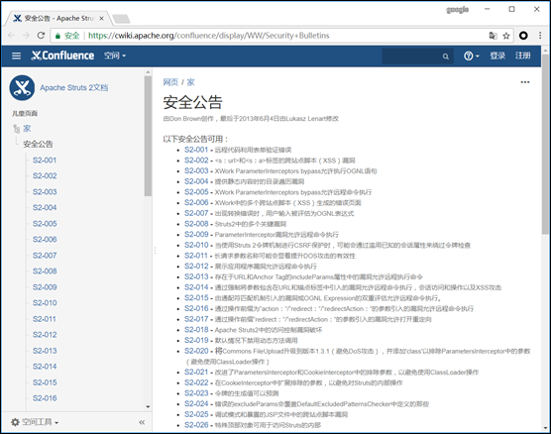Open S2-013 bulletin link in main list
The width and height of the screenshot is (551, 434).
coord(196,276)
